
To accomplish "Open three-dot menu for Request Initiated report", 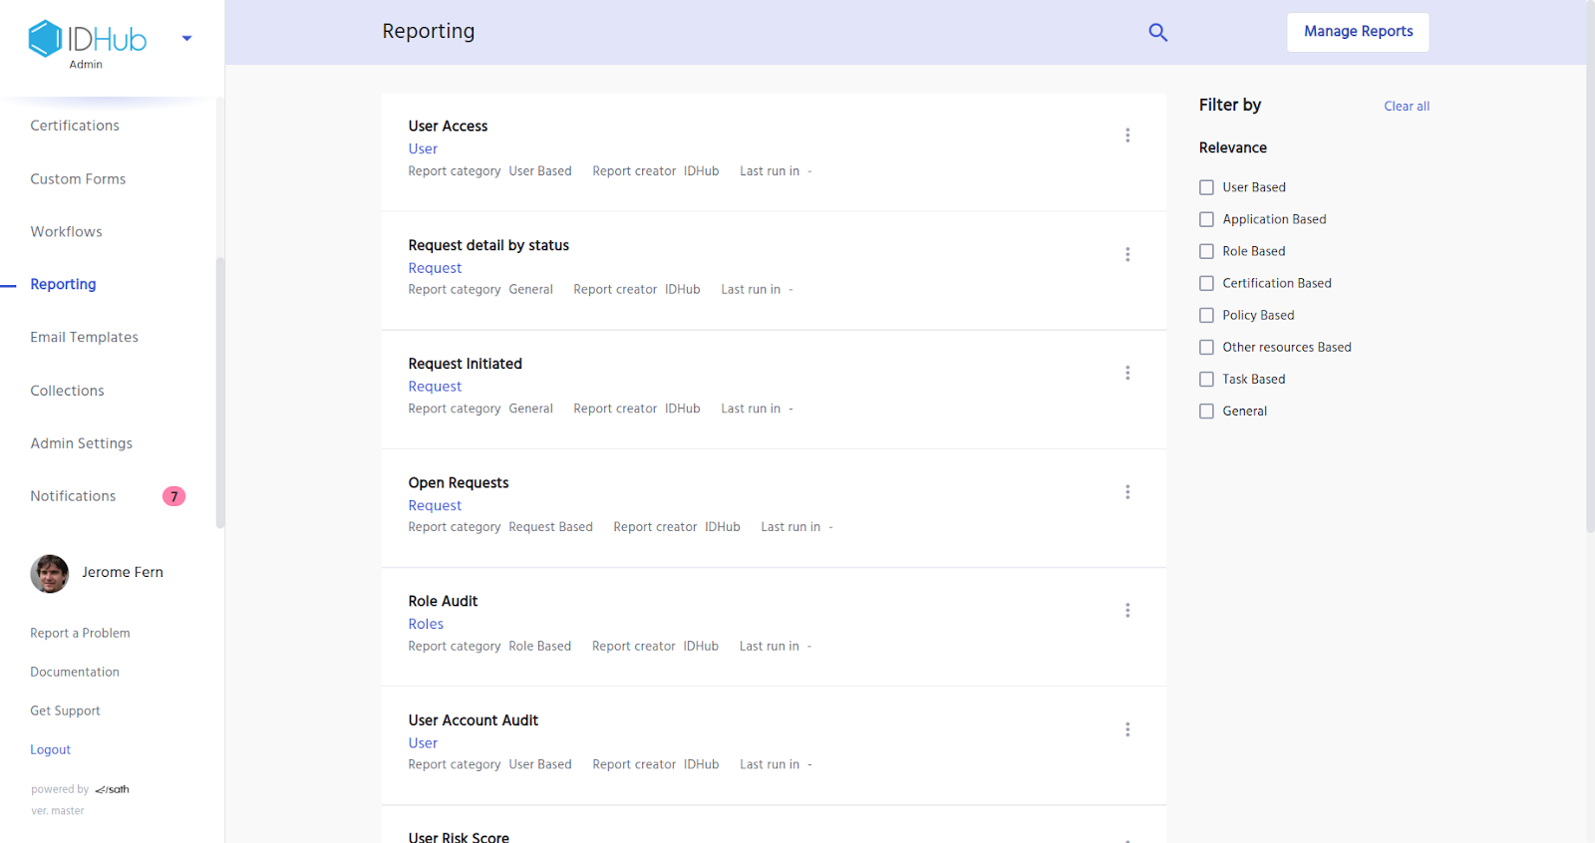I will pyautogui.click(x=1127, y=373).
